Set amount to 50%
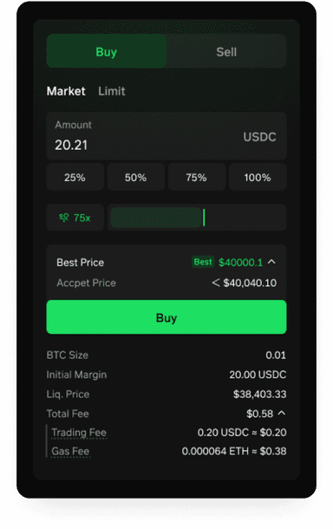Image resolution: width=333 pixels, height=529 pixels. [135, 178]
